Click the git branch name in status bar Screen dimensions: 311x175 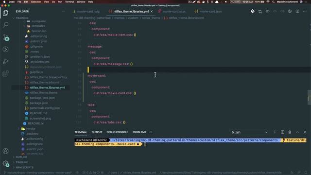tap(38, 173)
